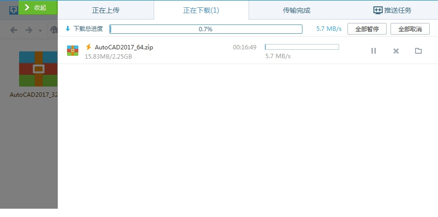Open the 推送任务 tab

(x=392, y=10)
